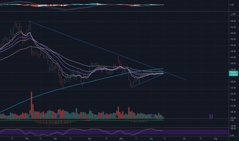Open the late-April earnings E marker

[x=117, y=116]
